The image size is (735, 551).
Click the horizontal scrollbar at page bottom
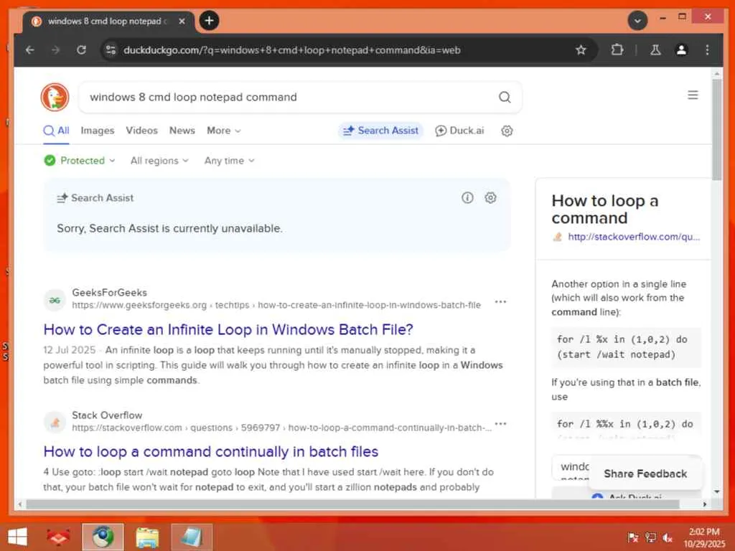coord(352,504)
